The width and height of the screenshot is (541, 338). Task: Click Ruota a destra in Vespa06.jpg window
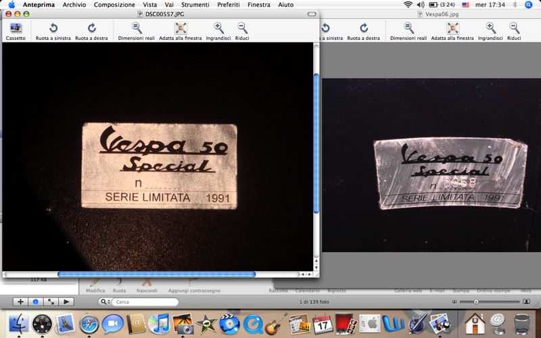364,31
